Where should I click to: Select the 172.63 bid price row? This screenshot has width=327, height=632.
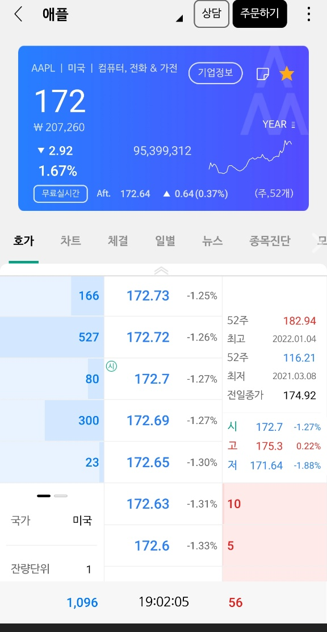point(163,504)
